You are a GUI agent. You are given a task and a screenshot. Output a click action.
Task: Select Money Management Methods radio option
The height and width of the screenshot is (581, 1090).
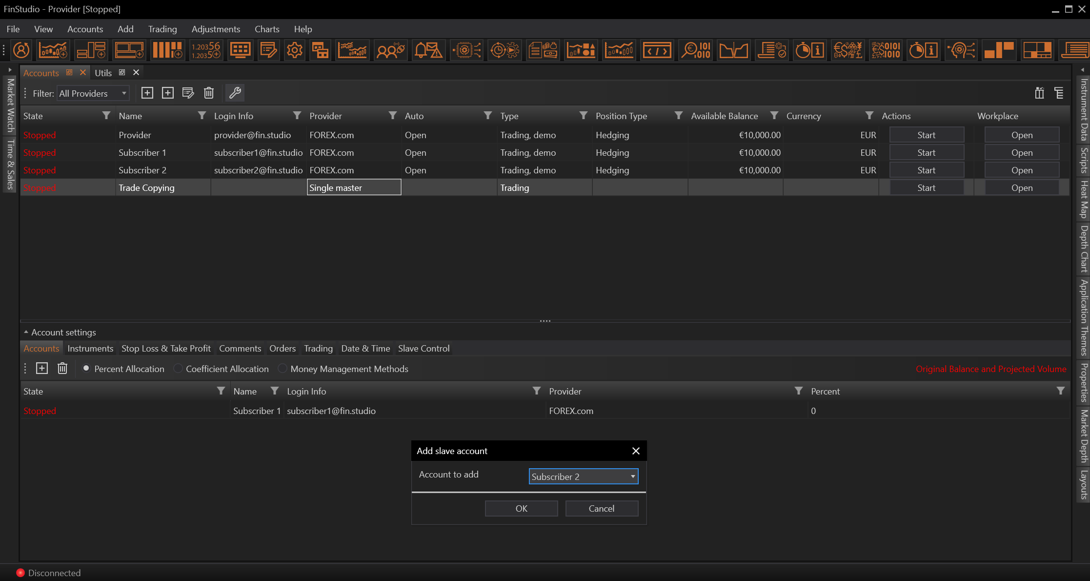pyautogui.click(x=283, y=369)
